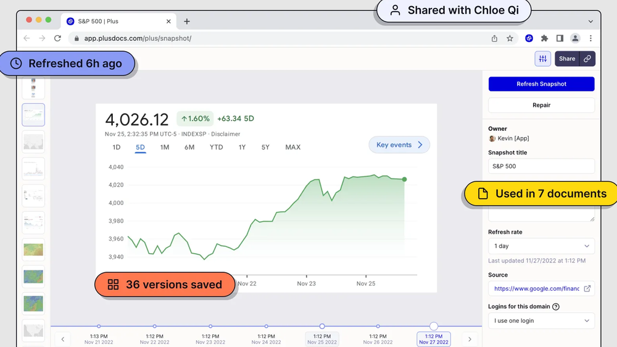Select the 1M chart range
Viewport: 617px width, 347px height.
(x=165, y=148)
